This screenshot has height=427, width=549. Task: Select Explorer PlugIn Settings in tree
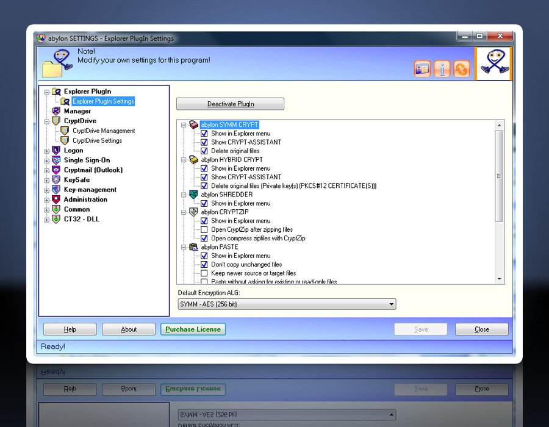103,101
